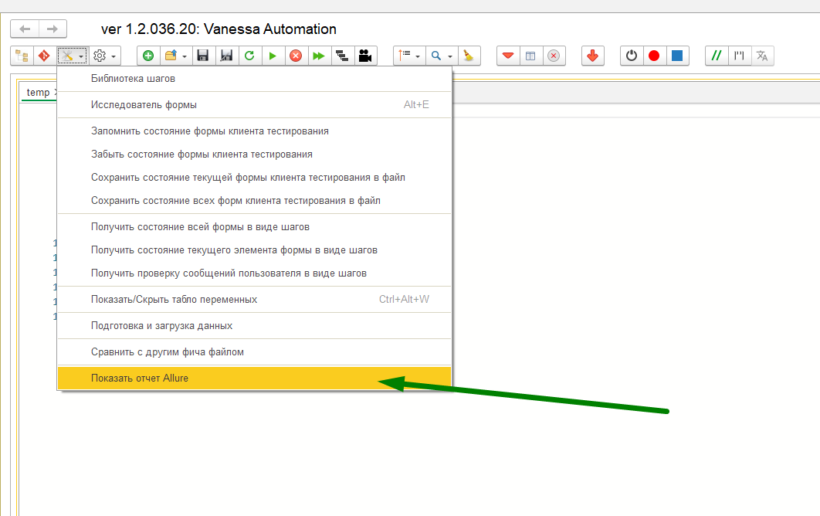
Task: Choose Получить проверку сообщений пользователя
Action: click(x=254, y=273)
